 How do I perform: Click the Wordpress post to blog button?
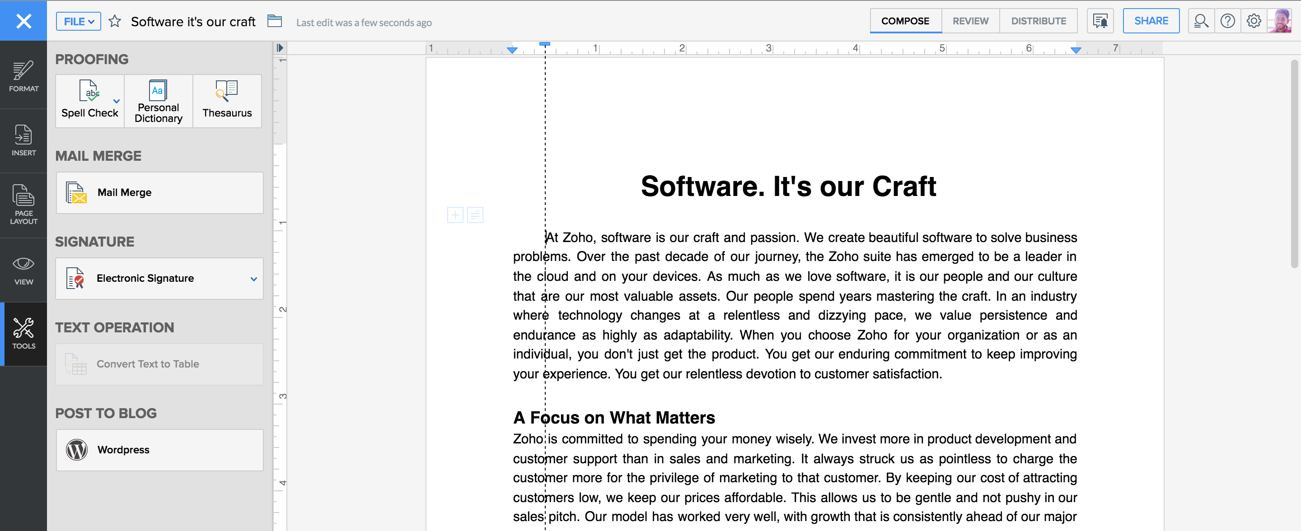pyautogui.click(x=159, y=449)
